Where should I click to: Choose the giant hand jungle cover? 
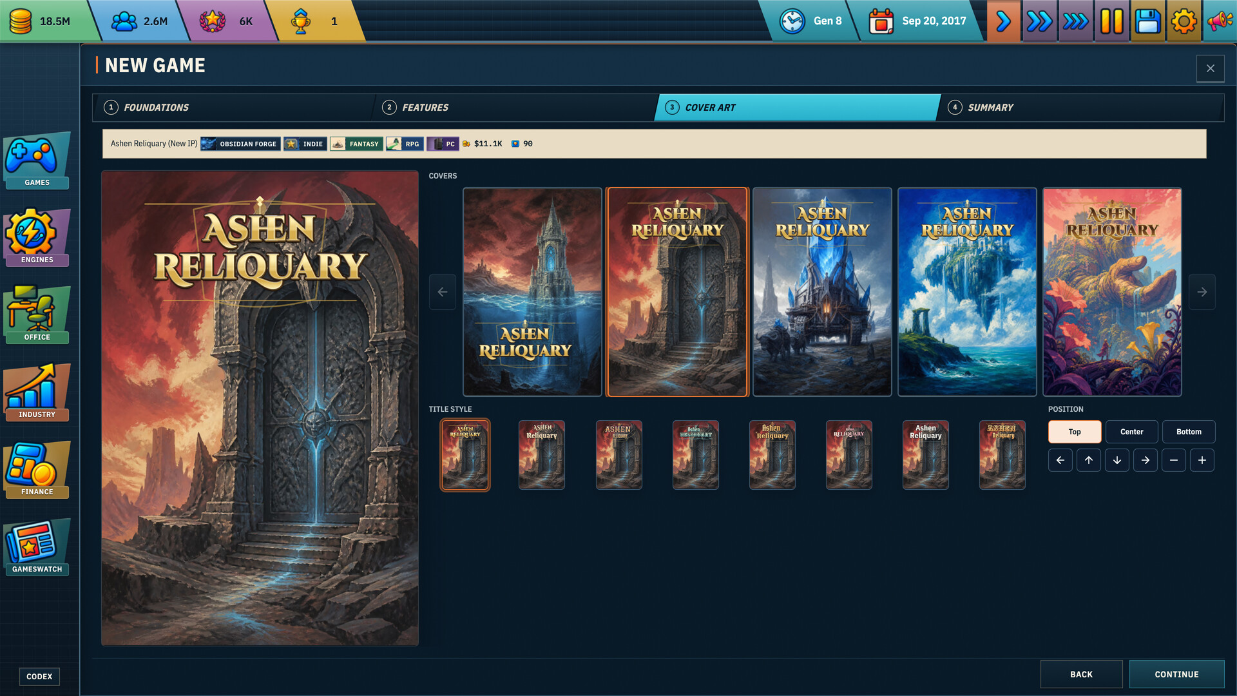1112,292
